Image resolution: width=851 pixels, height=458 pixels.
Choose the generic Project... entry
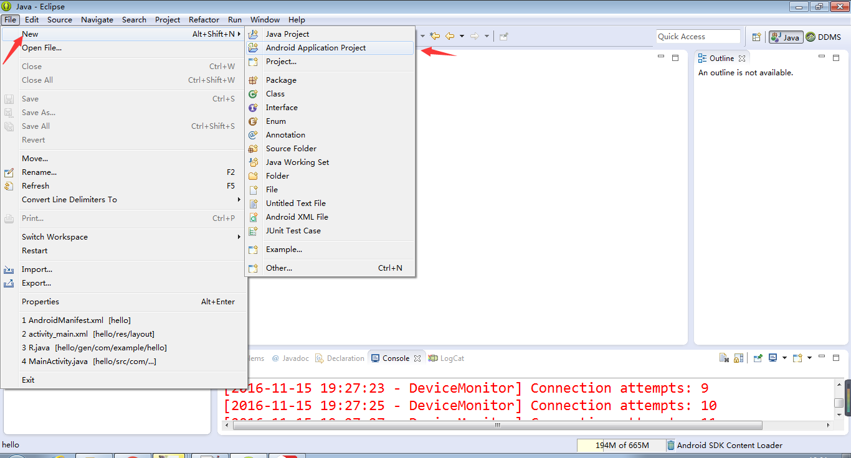(x=330, y=62)
